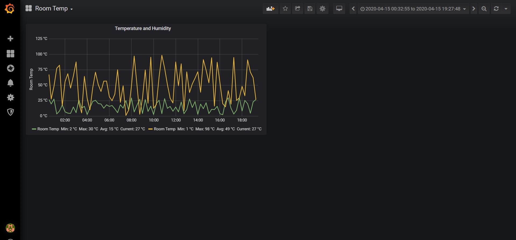Click the Add panel button
Viewport: 516px width, 240px height.
click(x=270, y=9)
